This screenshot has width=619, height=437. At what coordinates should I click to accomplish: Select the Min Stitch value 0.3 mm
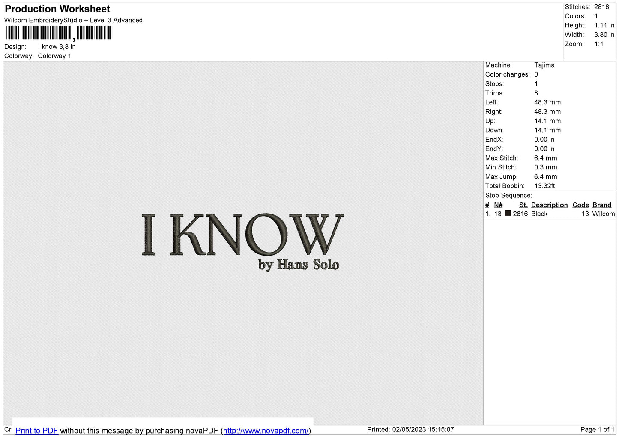546,167
